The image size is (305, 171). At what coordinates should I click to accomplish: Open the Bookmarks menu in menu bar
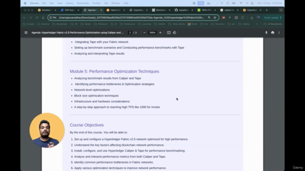pos(83,3)
